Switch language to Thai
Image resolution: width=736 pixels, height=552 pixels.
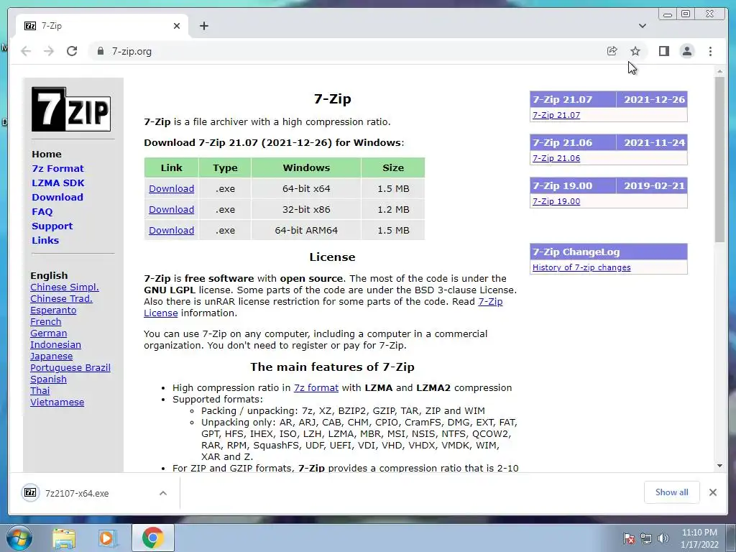(40, 390)
